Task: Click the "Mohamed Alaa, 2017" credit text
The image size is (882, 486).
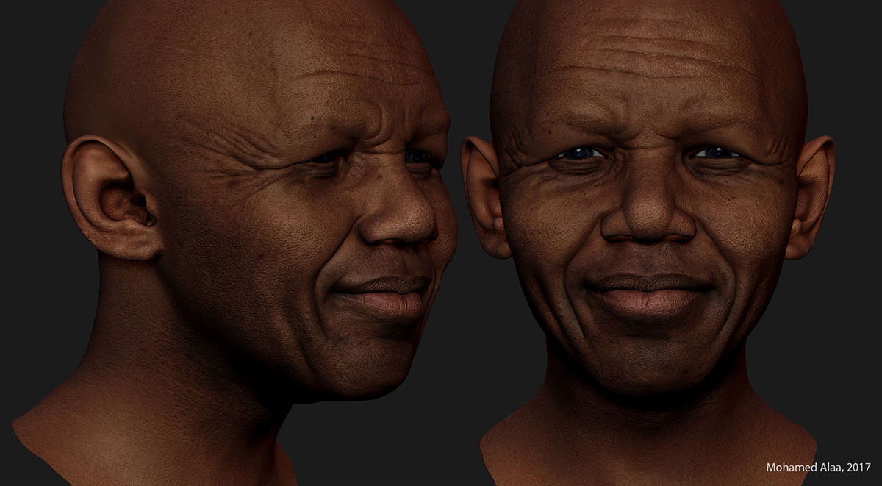Action: pyautogui.click(x=818, y=467)
